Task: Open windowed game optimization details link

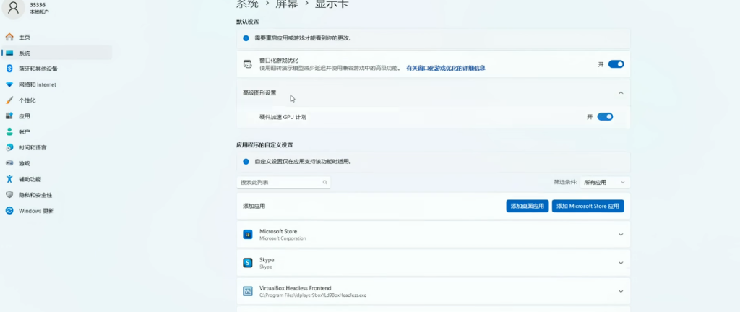Action: 445,68
